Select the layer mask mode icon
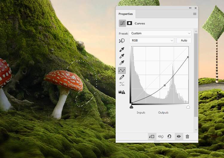 [130, 23]
